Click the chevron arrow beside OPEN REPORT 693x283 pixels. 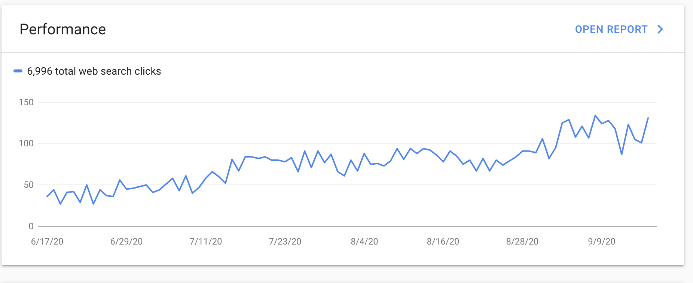(x=660, y=29)
